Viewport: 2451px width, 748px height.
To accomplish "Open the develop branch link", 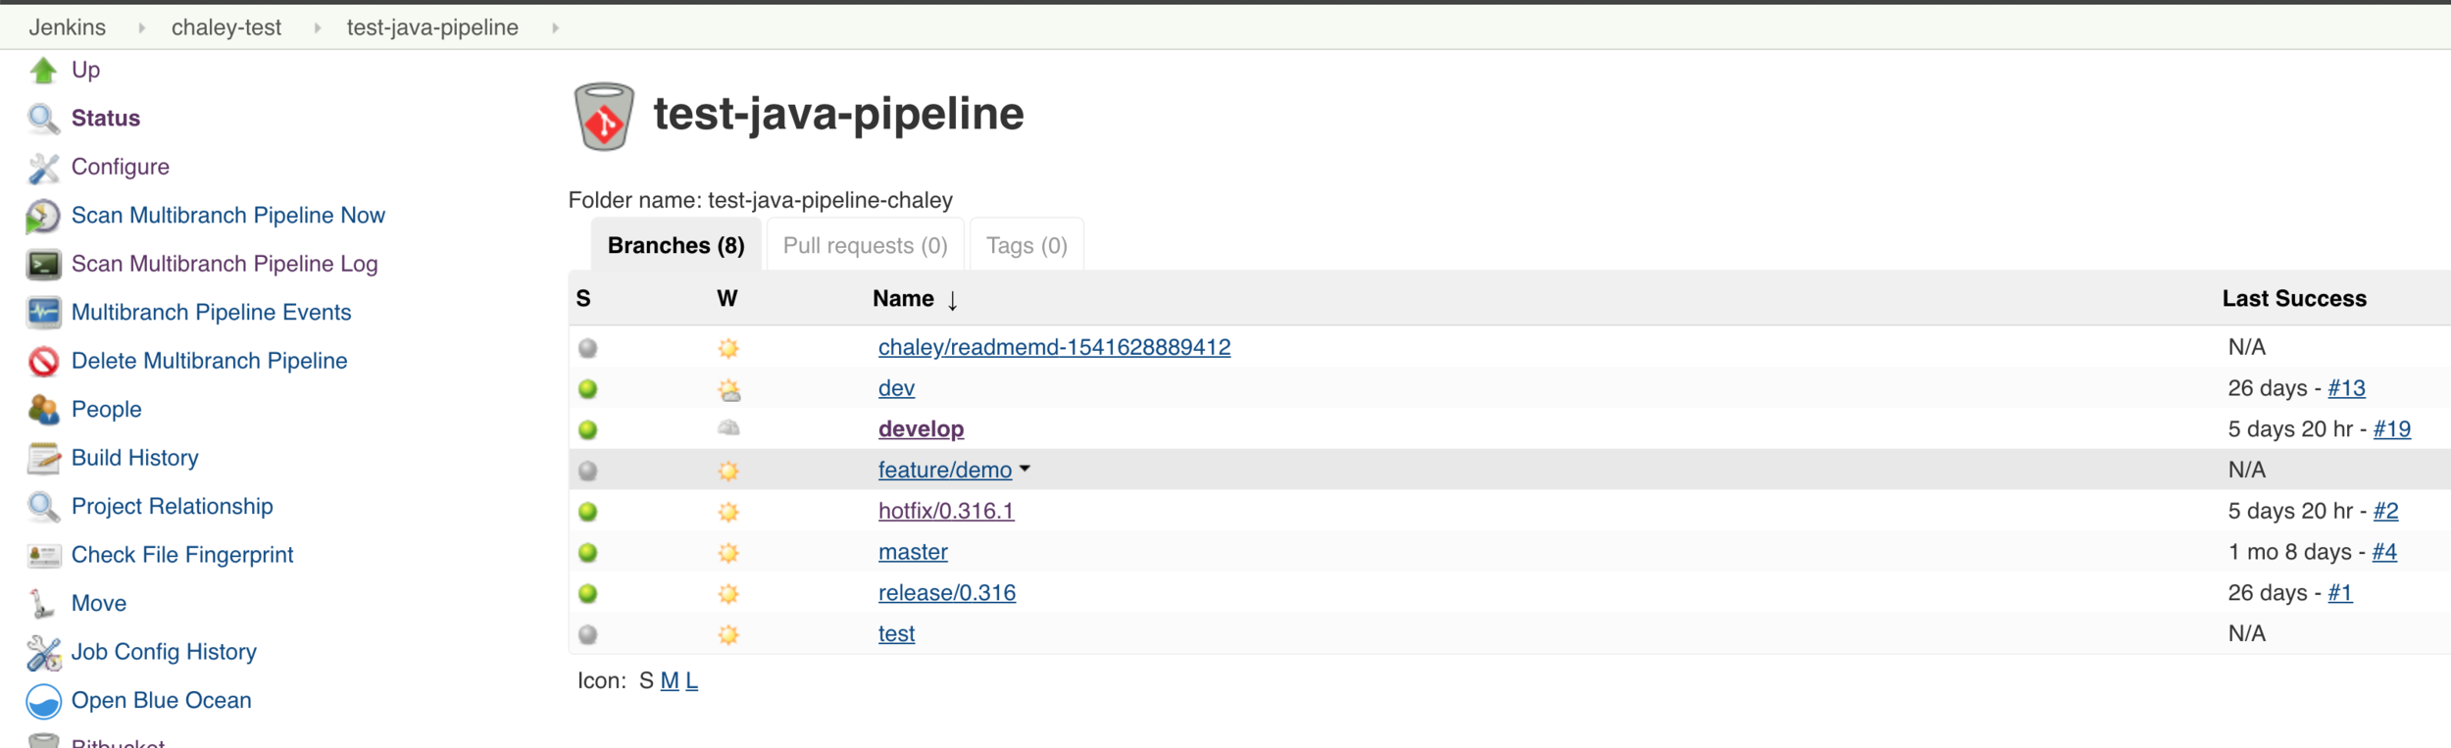I will [x=921, y=429].
